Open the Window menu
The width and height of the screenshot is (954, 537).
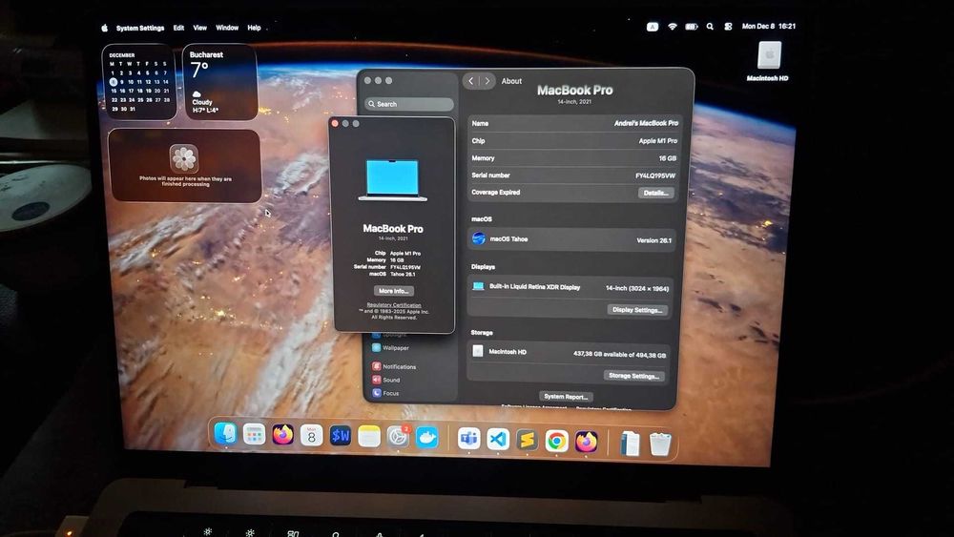pos(227,28)
